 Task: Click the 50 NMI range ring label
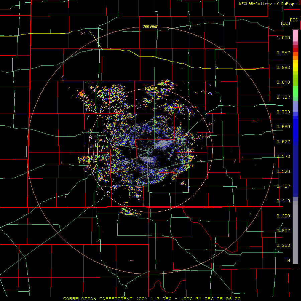[150, 88]
